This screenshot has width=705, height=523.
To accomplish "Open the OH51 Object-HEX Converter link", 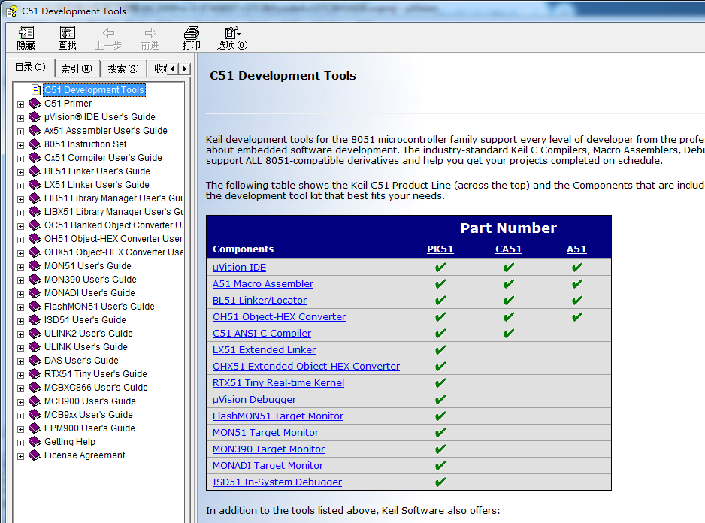I will [x=279, y=316].
